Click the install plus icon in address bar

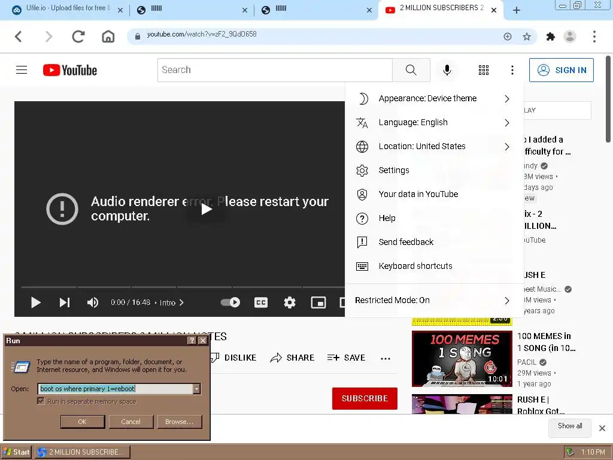[508, 37]
